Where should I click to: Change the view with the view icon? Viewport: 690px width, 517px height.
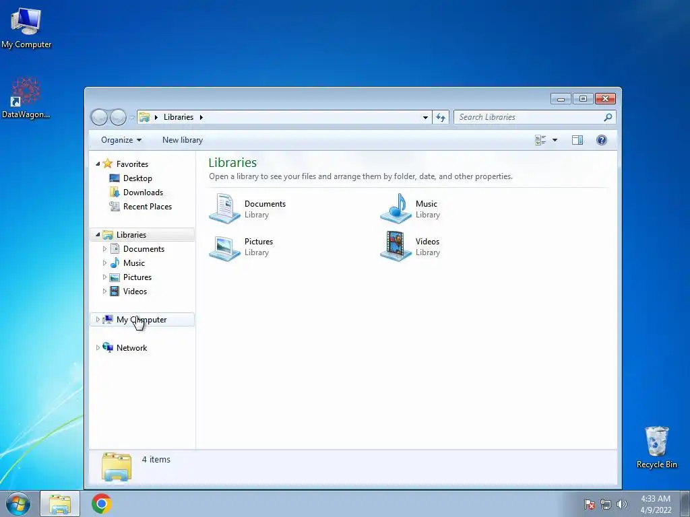pyautogui.click(x=540, y=140)
